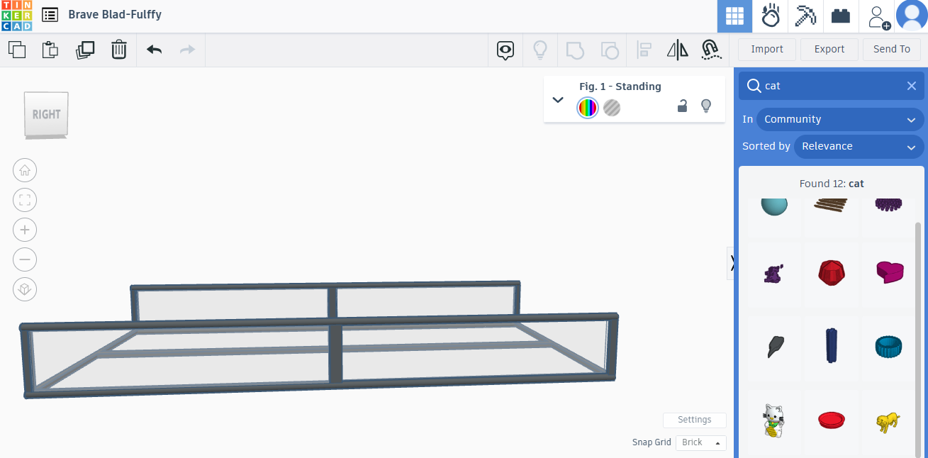
Task: Change sorting from Relevance dropdown
Action: (859, 147)
